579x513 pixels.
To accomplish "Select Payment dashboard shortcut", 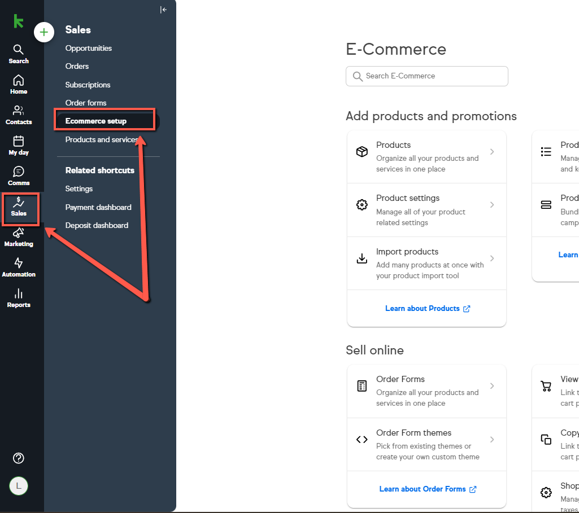I will point(98,207).
